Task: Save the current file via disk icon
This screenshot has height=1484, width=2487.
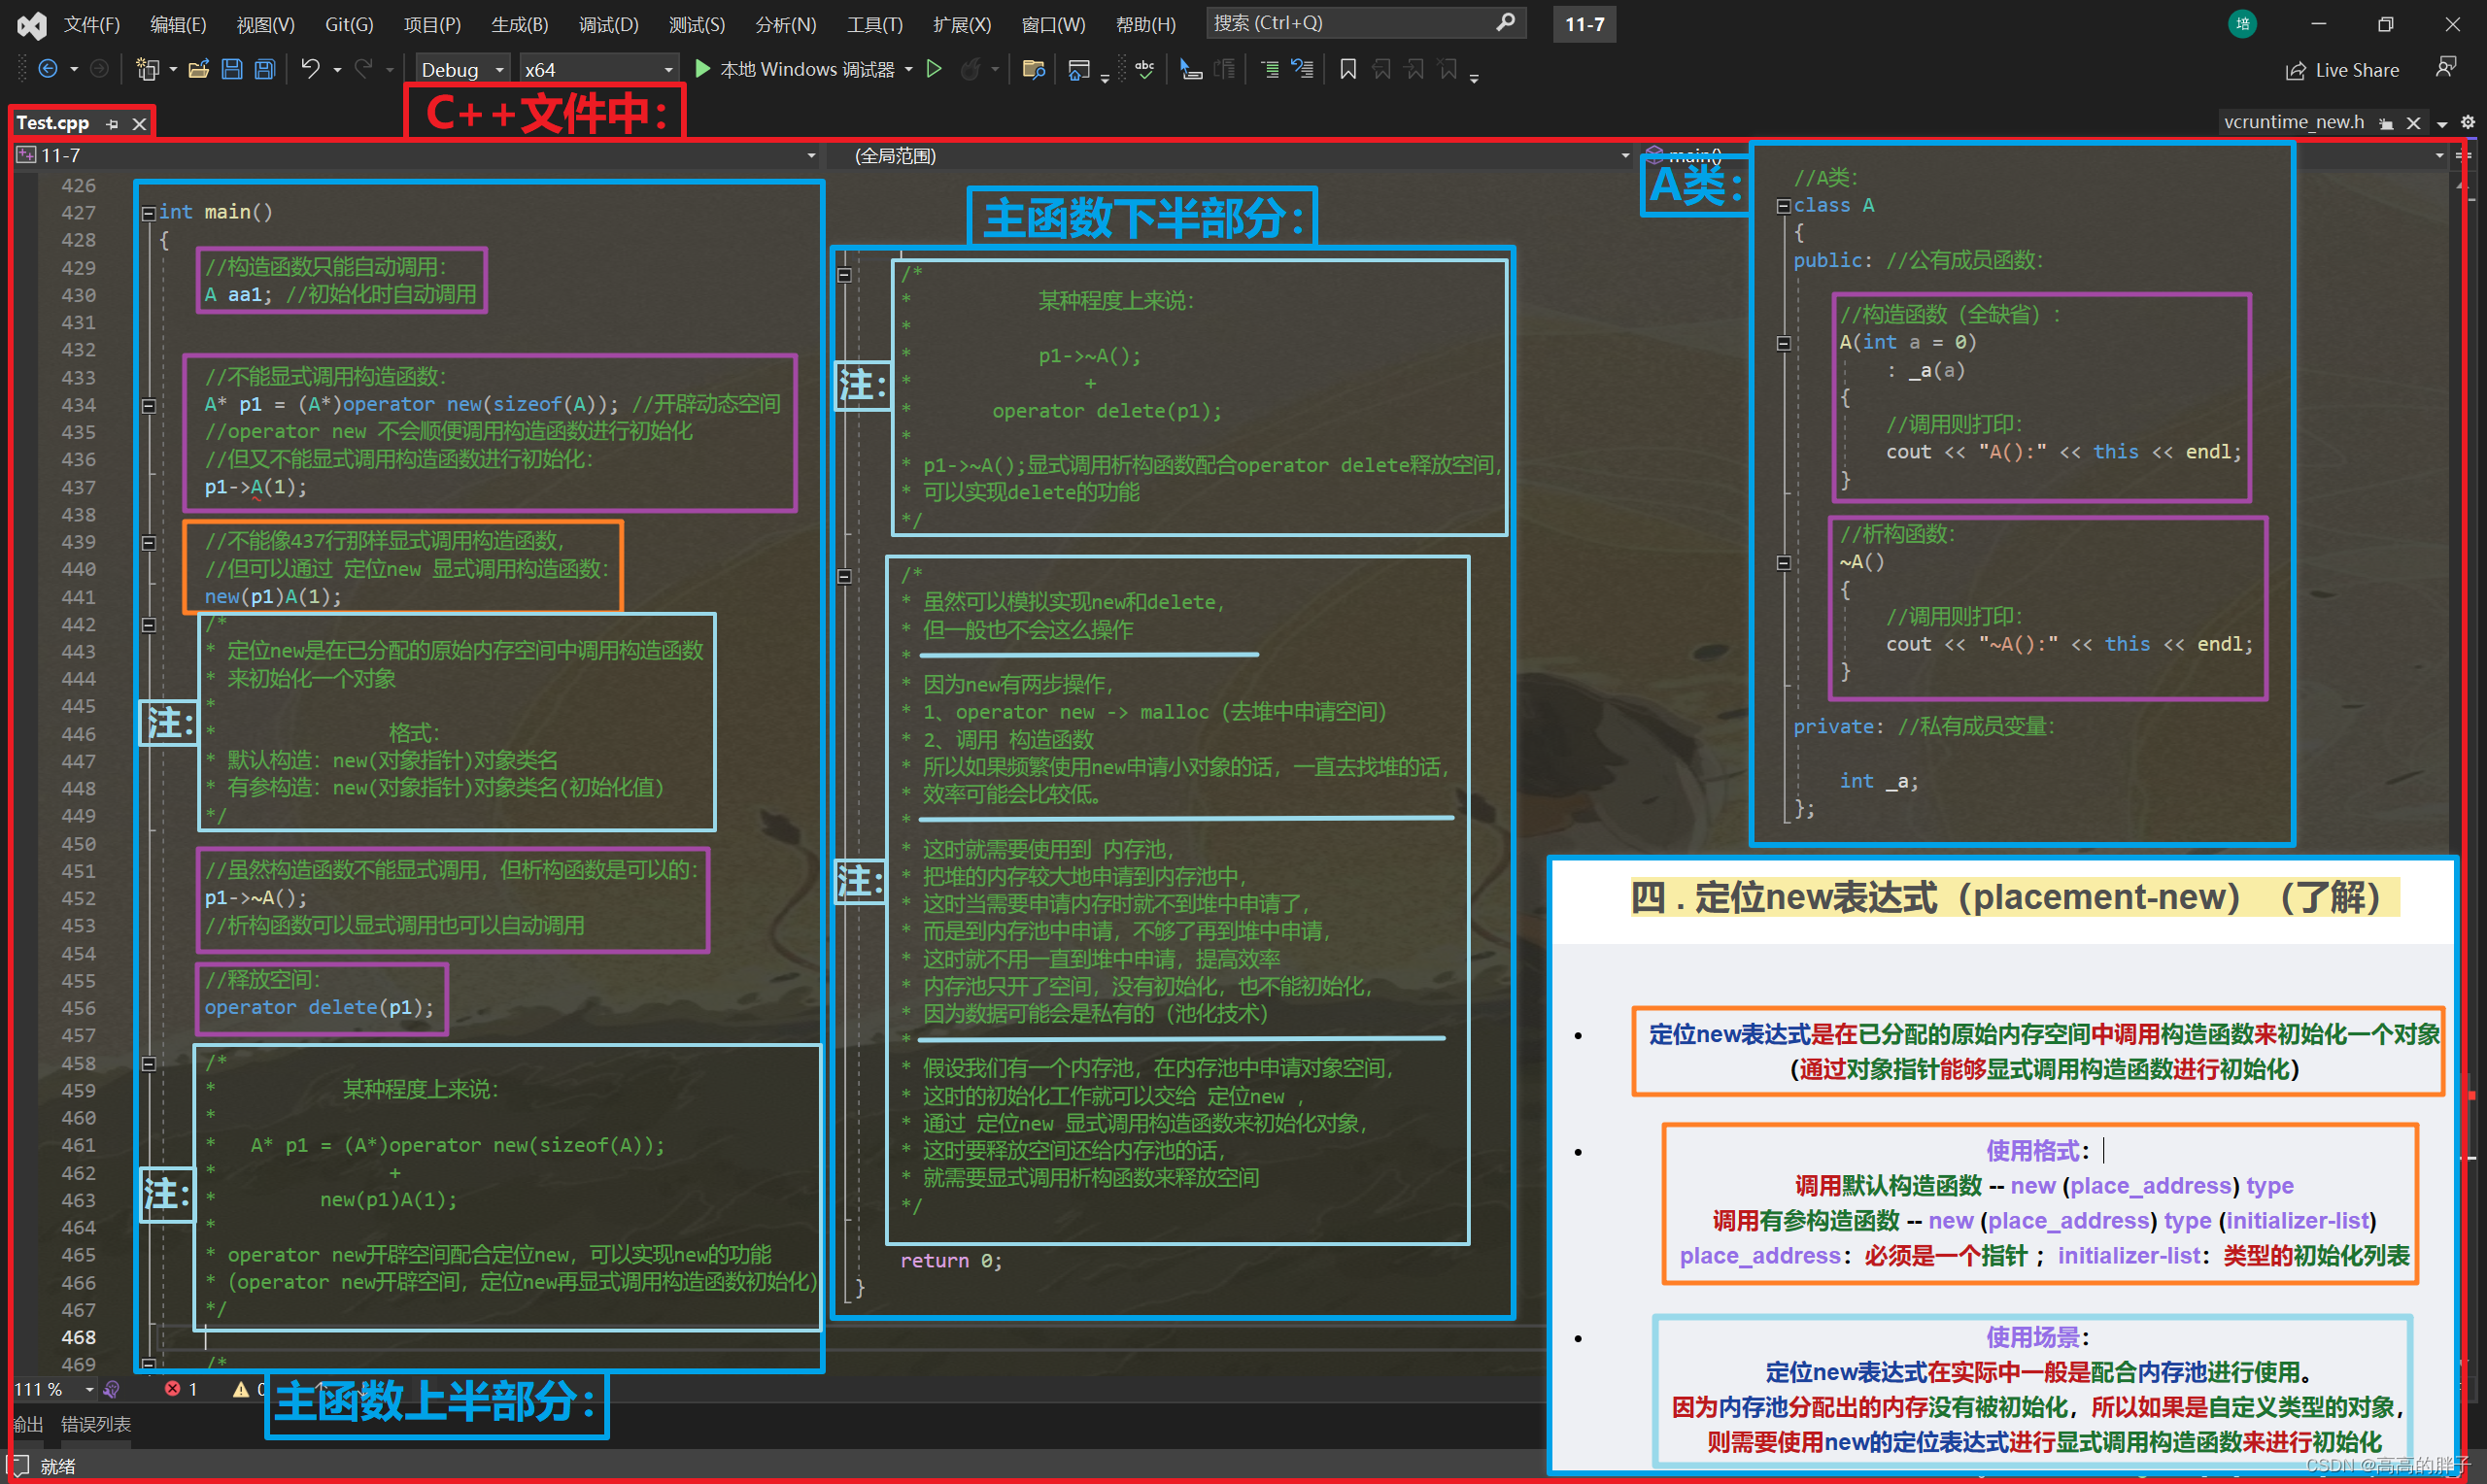Action: (x=232, y=69)
